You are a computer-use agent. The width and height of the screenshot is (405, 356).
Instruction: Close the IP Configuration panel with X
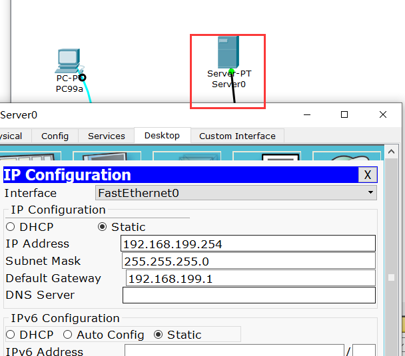(x=368, y=175)
